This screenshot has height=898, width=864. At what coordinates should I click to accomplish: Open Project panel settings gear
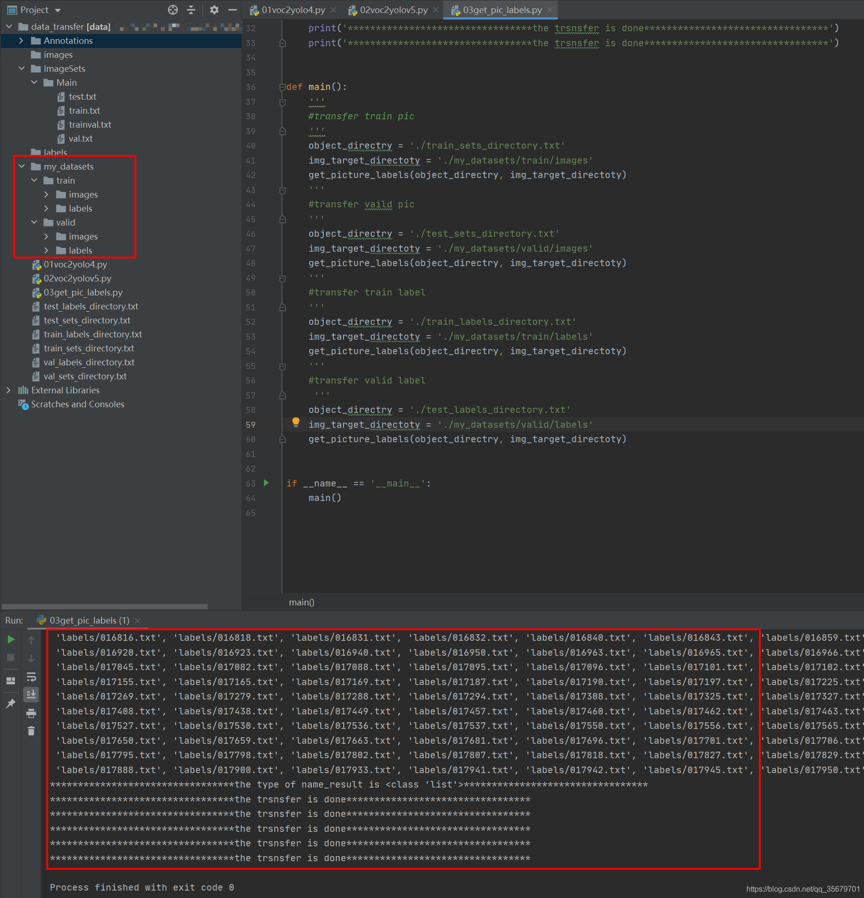(214, 10)
